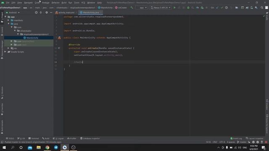Open the Refactor menu
Image resolution: width=269 pixels, height=151 pixels.
[x=55, y=3]
